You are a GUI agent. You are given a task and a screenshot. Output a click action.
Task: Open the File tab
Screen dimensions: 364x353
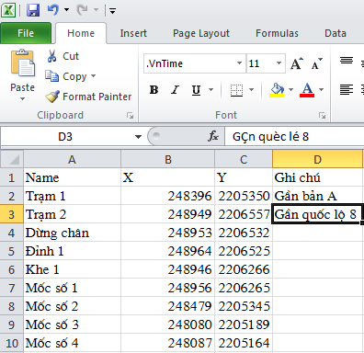(x=26, y=33)
